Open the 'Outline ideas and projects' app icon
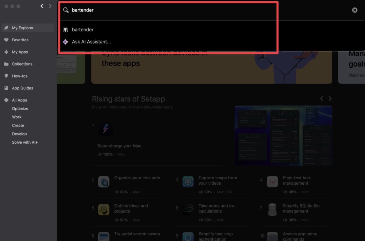The height and width of the screenshot is (241, 365). pos(104,210)
